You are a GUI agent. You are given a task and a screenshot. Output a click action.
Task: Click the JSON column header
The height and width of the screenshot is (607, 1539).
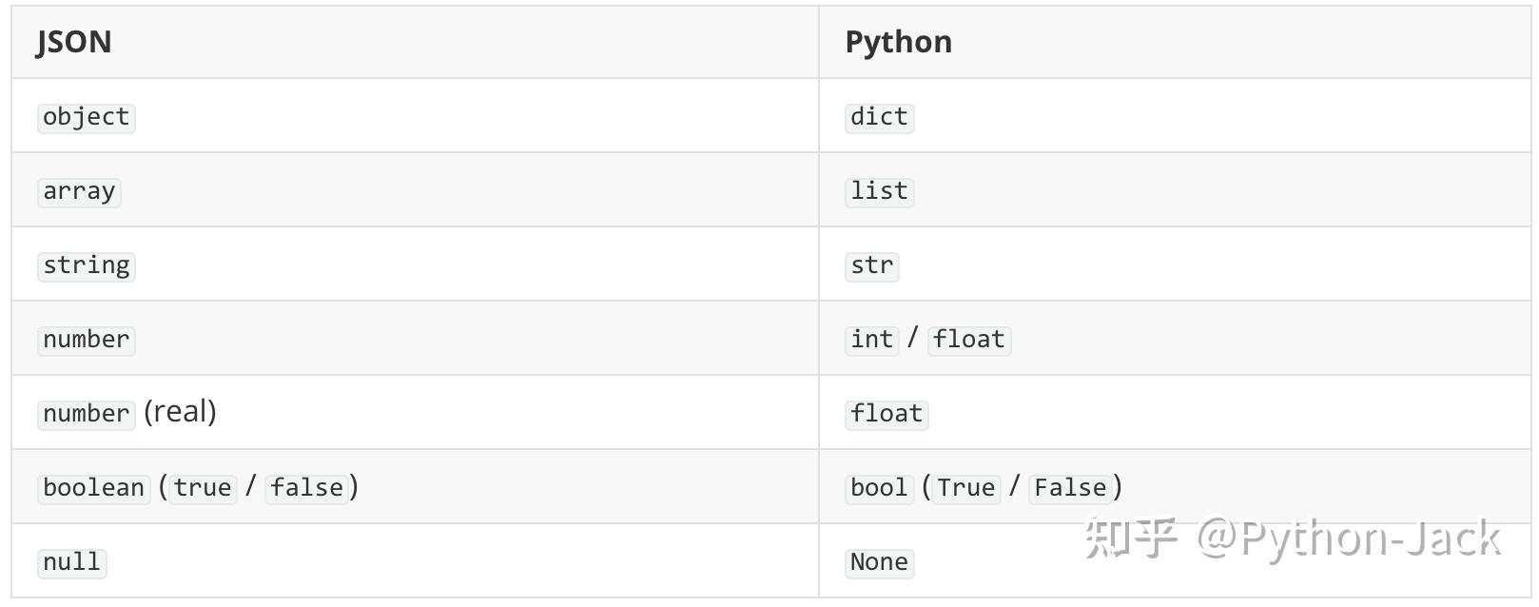(x=74, y=42)
